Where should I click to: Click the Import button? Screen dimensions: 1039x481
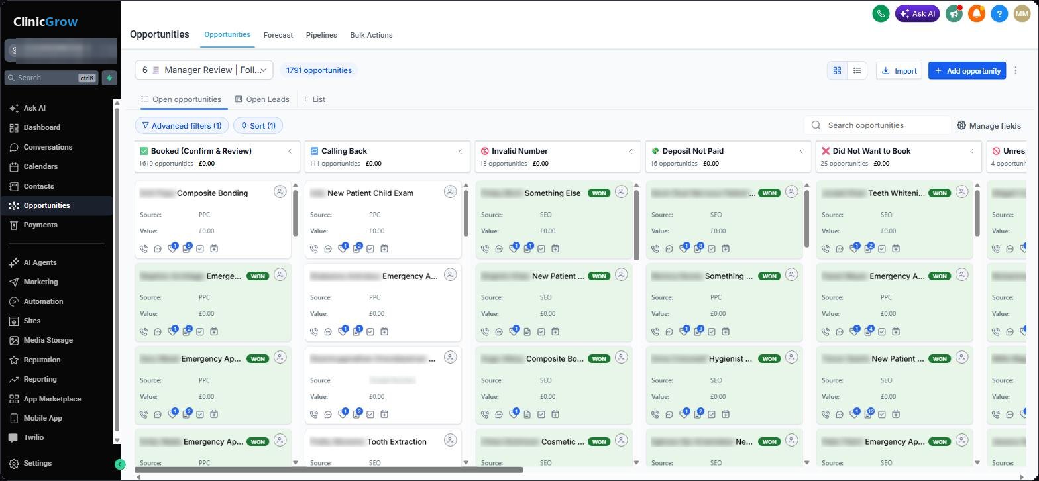click(899, 70)
